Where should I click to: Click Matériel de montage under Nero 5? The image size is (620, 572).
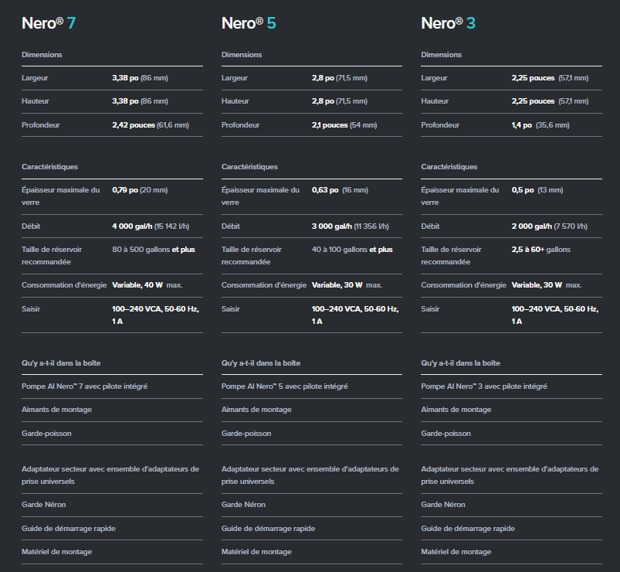(256, 552)
